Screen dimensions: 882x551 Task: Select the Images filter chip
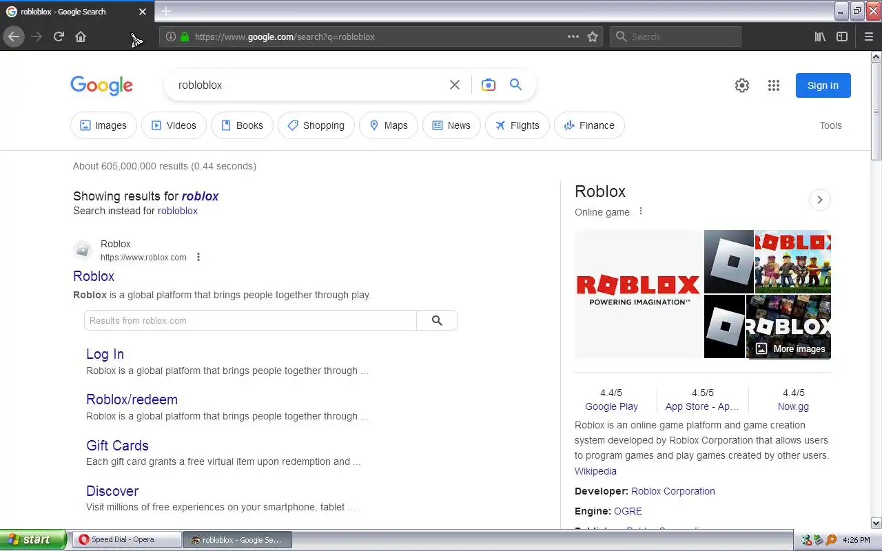tap(103, 125)
